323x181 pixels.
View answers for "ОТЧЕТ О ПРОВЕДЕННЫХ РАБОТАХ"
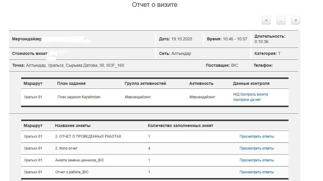click(256, 136)
